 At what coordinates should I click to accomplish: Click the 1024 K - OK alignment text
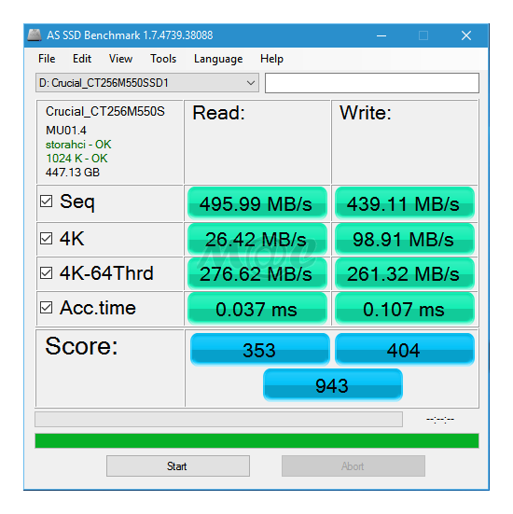click(x=76, y=159)
